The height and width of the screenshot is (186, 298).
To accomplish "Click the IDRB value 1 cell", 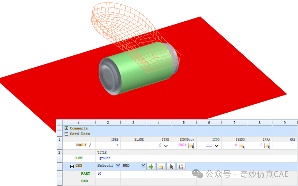I will tap(108, 145).
